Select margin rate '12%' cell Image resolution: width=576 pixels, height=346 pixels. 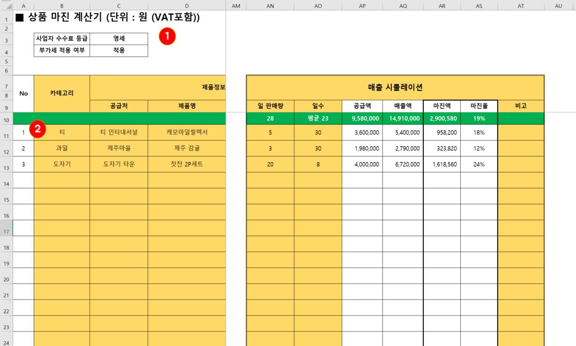[479, 148]
